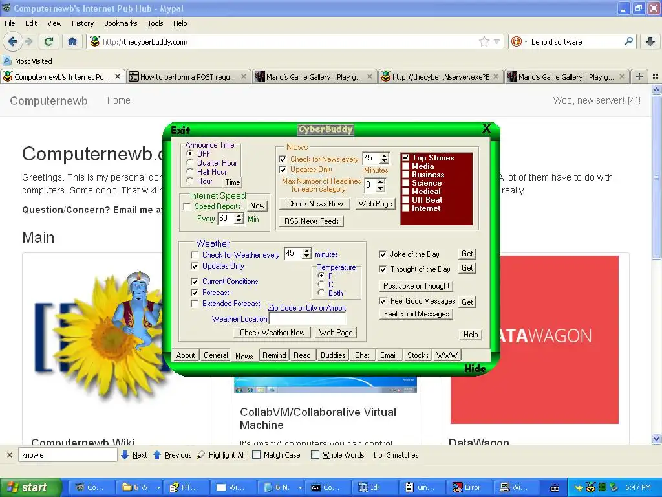
Task: Click the Home link on Computernewb page
Action: pos(119,100)
